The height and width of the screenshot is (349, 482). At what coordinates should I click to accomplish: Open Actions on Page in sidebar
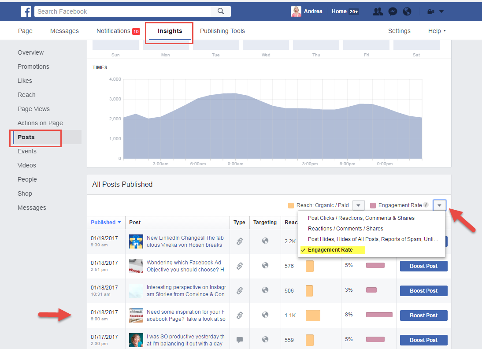pyautogui.click(x=40, y=123)
